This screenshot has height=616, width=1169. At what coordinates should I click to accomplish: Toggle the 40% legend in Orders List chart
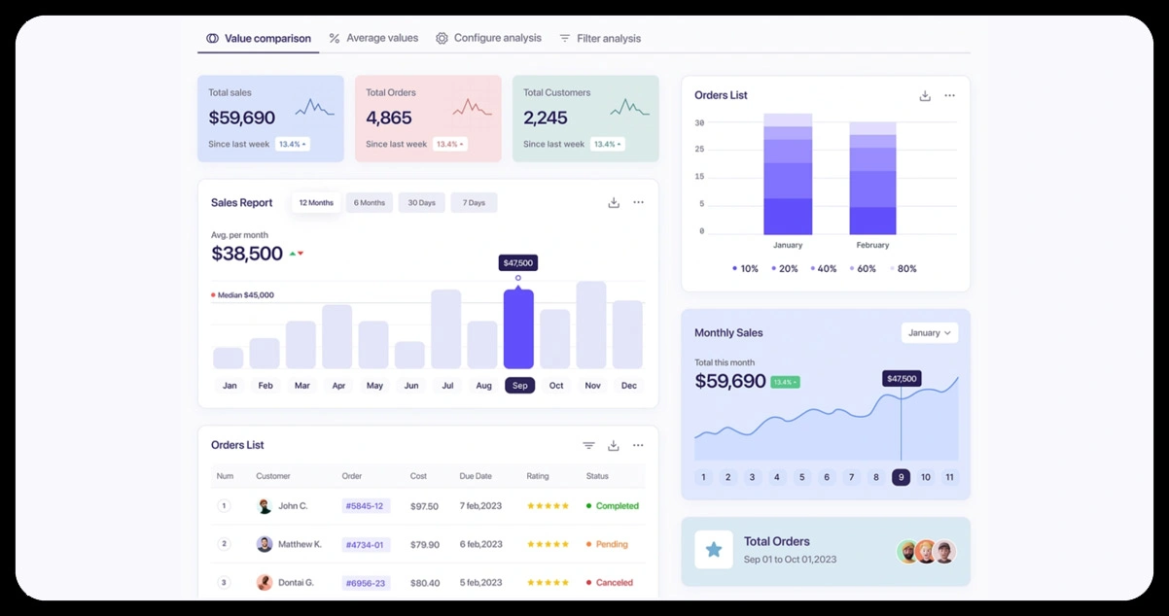pos(824,268)
